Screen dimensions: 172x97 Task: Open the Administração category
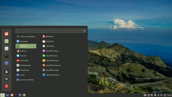(x=26, y=65)
